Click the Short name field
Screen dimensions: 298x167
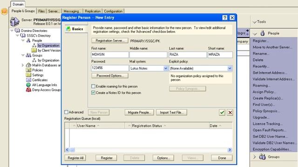pos(220,55)
